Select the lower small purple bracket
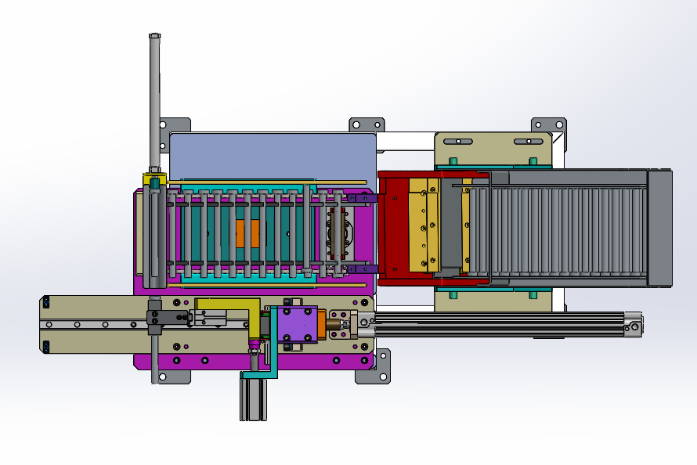Screen dimensions: 697x465 click(363, 269)
